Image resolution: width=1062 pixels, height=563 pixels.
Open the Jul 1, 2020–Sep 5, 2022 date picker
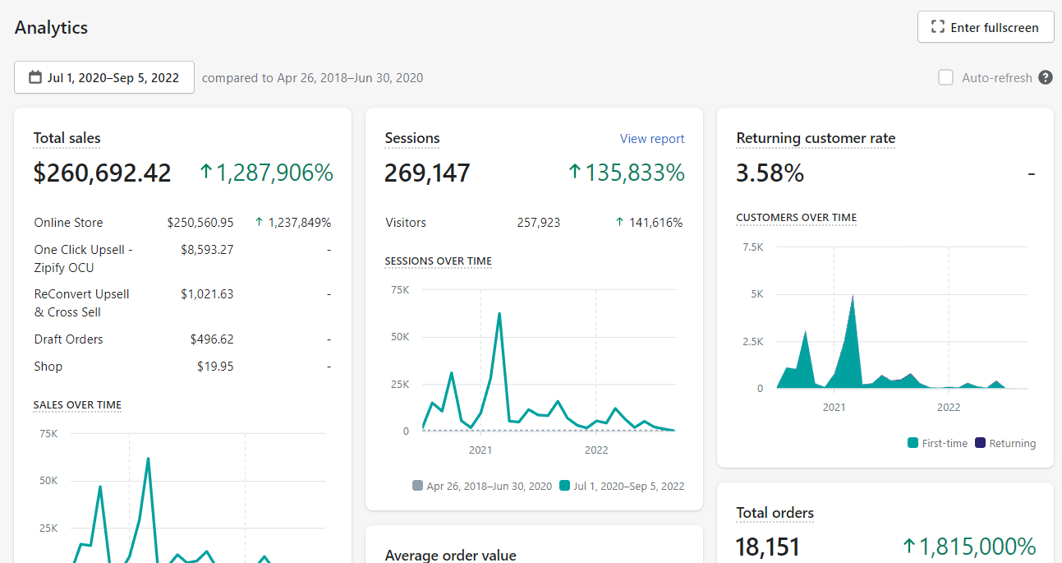pyautogui.click(x=104, y=77)
